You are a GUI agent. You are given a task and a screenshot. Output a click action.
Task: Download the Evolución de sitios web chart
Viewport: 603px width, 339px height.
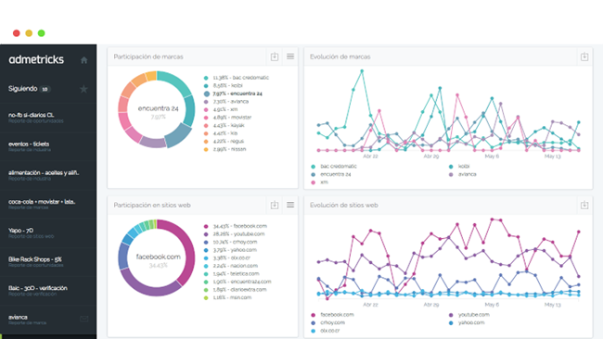click(x=584, y=205)
